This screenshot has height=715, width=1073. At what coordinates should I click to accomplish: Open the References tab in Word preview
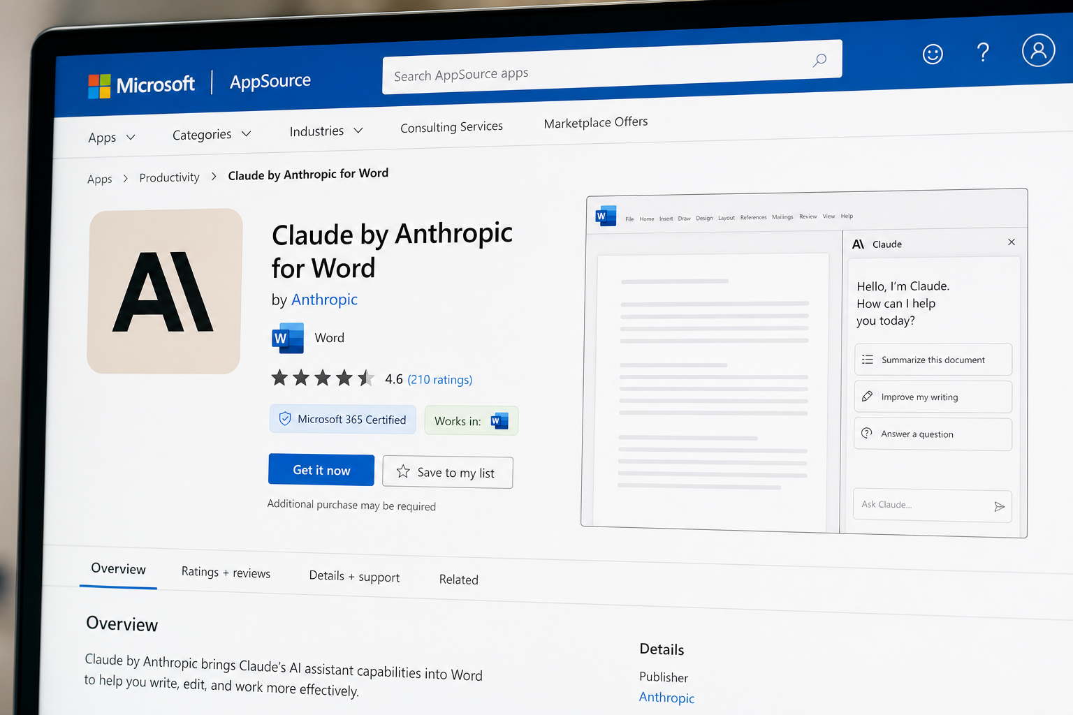click(753, 217)
